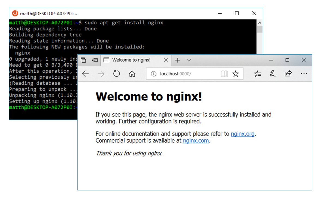Close the Ubuntu terminal window
Image resolution: width=323 pixels, height=203 pixels.
pyautogui.click(x=254, y=13)
